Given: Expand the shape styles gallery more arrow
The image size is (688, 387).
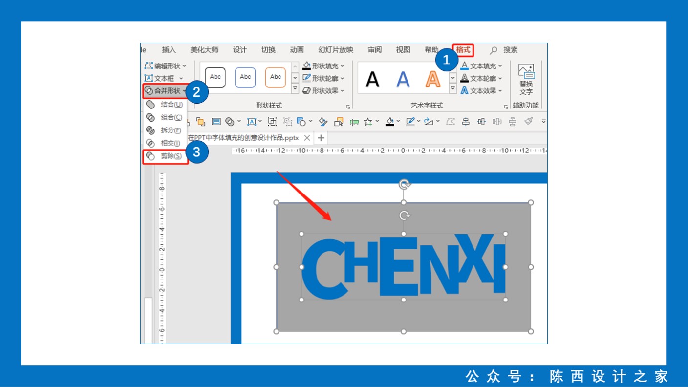Looking at the screenshot, I should pos(295,88).
